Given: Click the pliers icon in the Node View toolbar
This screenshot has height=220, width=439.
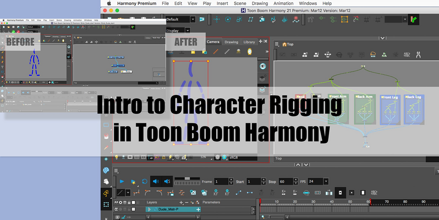Looking at the screenshot, I should [x=418, y=55].
